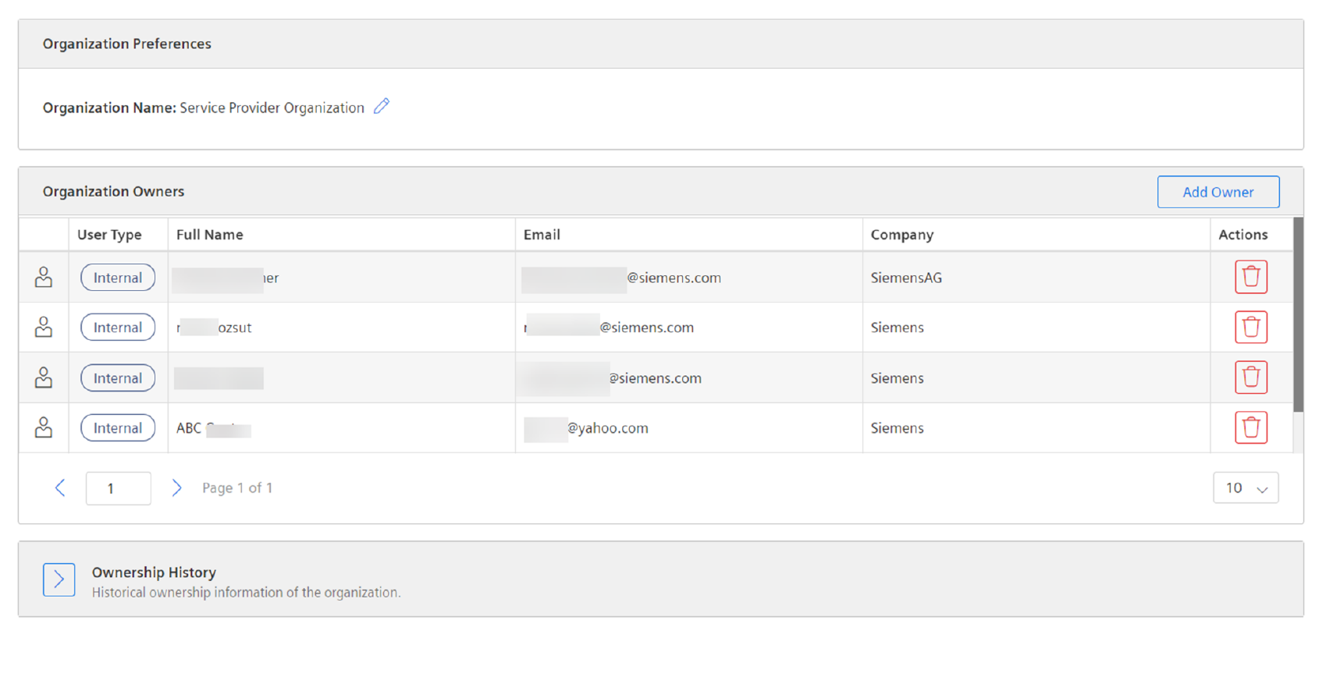Add a new organization owner
This screenshot has width=1333, height=673.
(1217, 192)
